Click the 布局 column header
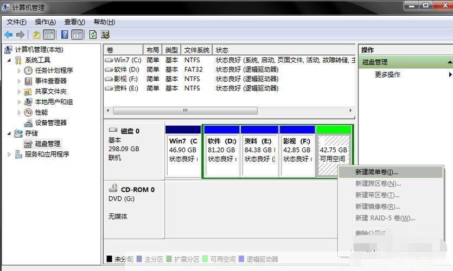Screen dimensions: 453x271 [x=152, y=50]
